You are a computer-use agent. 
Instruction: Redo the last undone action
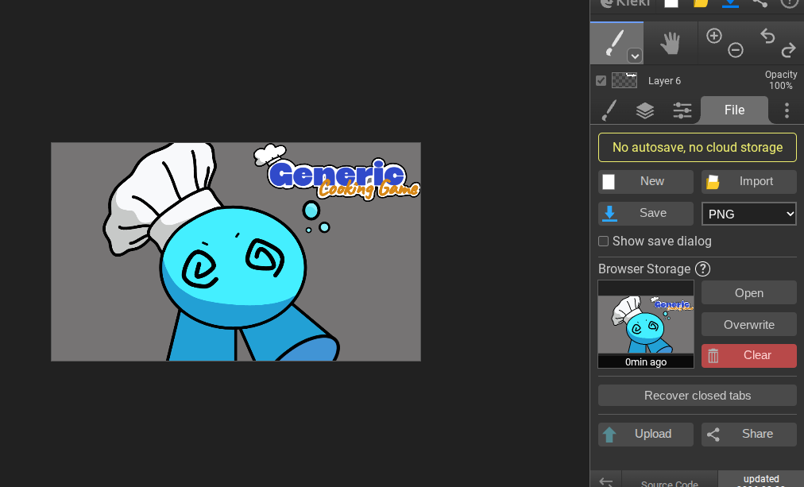point(788,51)
